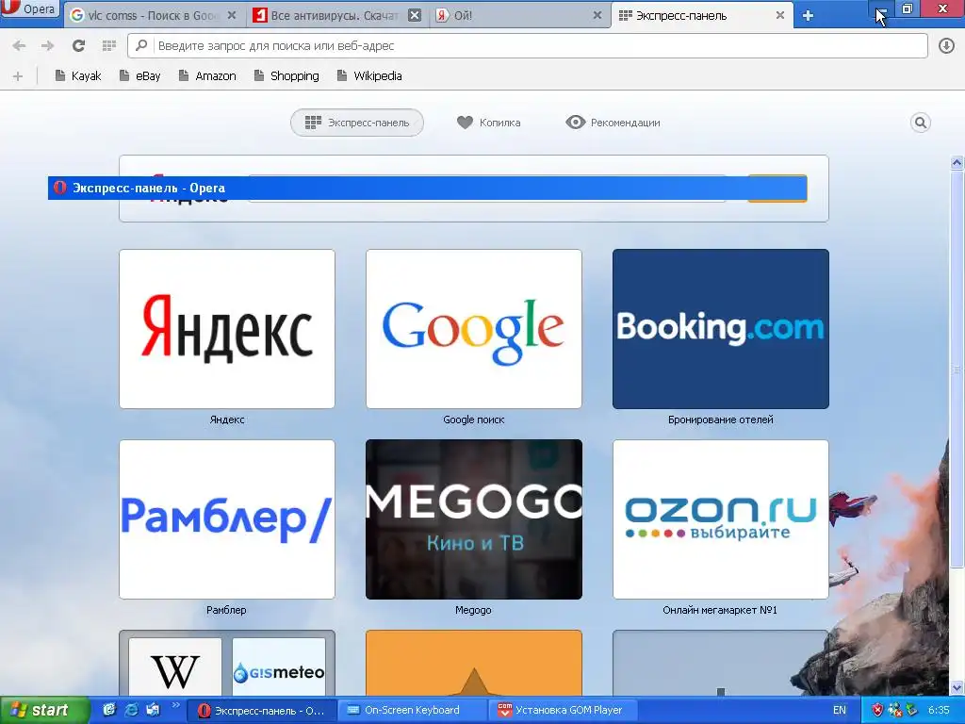Open the Gismeteo thumbnail in the folder tile
The image size is (965, 724).
[279, 667]
